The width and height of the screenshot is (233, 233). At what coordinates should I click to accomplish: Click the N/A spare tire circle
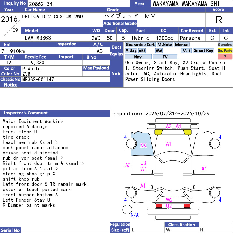pos(127,209)
